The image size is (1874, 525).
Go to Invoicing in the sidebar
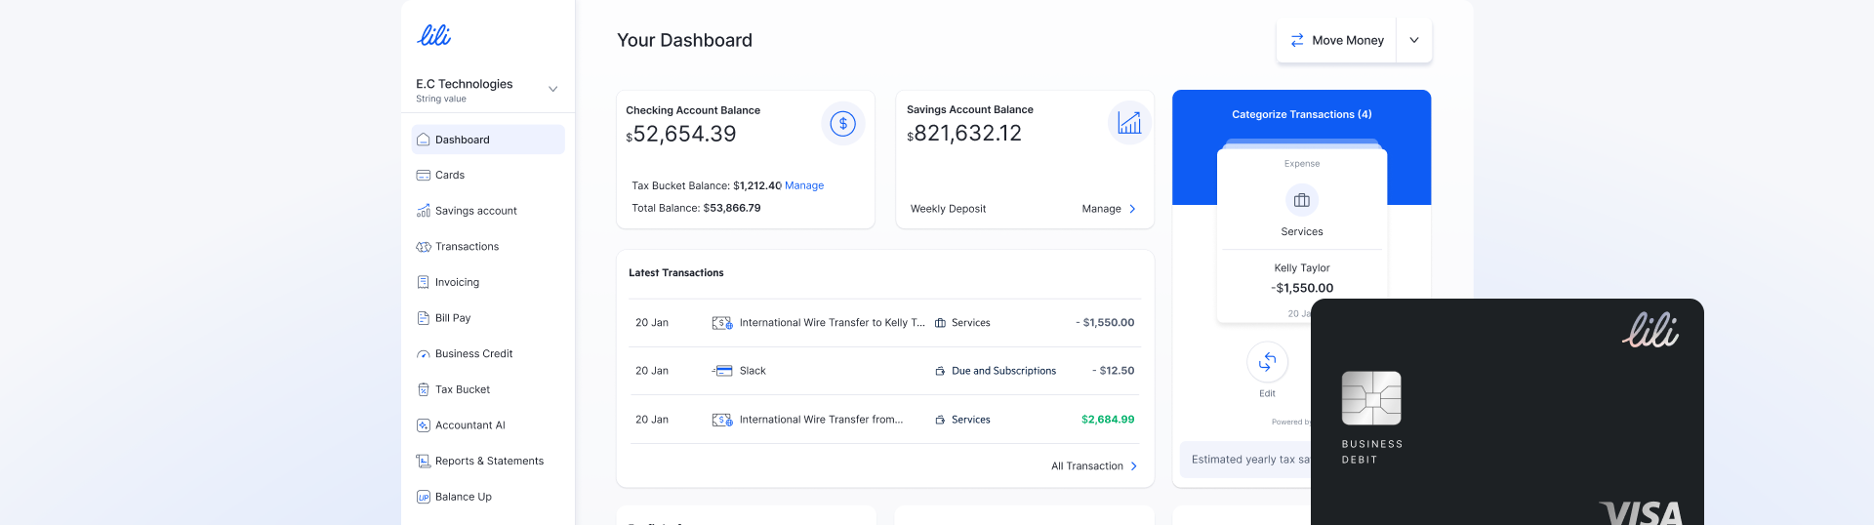click(x=457, y=282)
